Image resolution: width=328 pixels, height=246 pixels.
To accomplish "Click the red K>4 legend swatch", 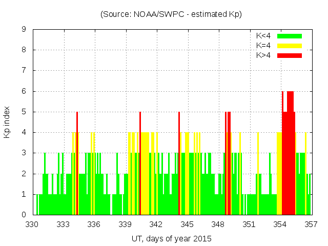I will tap(289, 55).
